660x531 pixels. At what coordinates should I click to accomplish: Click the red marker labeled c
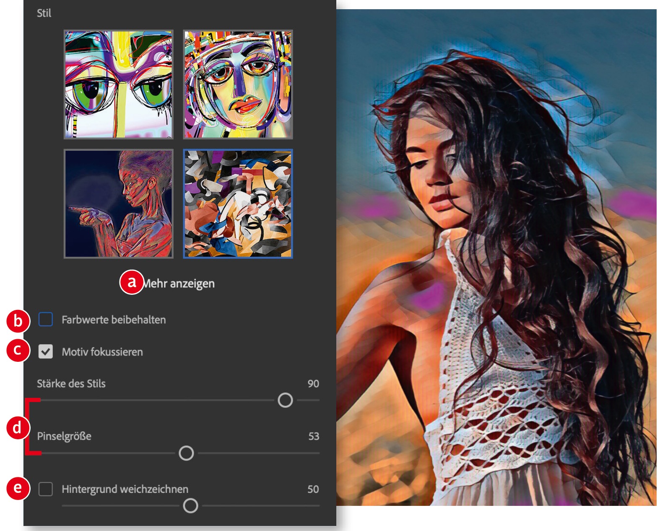coord(18,350)
